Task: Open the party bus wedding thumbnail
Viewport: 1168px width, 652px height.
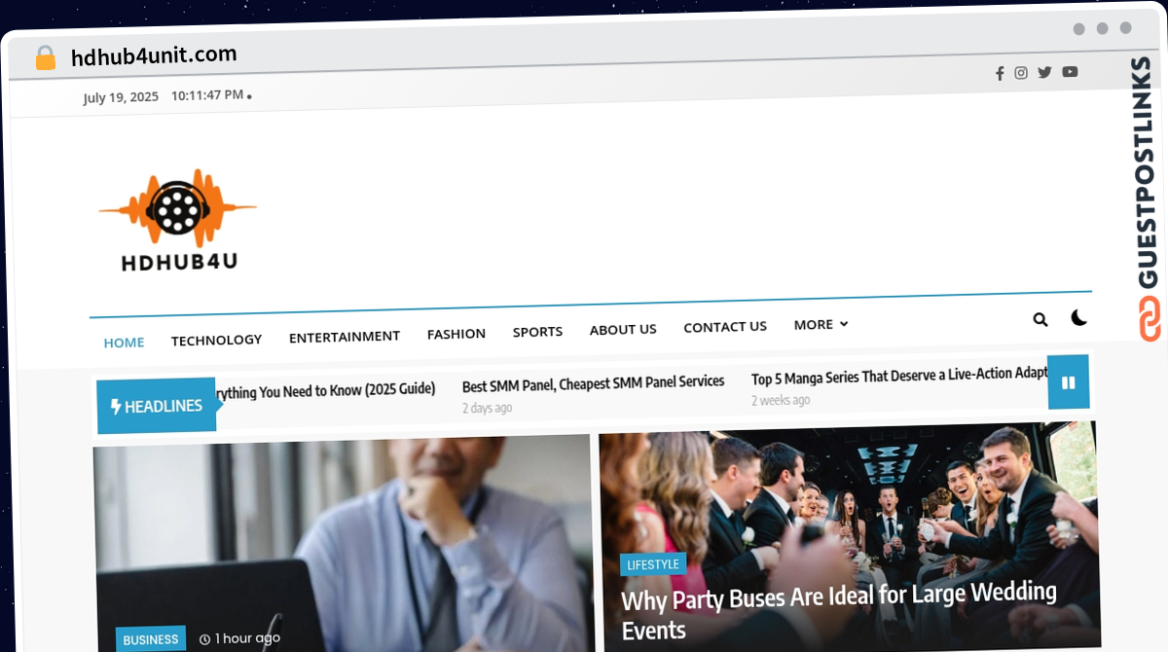Action: [x=849, y=535]
